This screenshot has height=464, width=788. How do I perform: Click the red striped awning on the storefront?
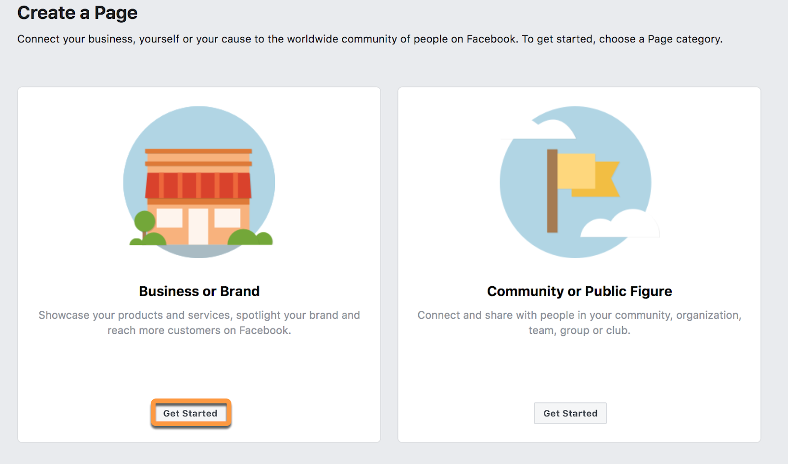tap(198, 186)
